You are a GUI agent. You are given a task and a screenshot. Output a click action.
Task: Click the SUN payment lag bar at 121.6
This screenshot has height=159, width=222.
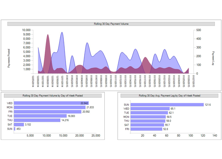(167, 105)
